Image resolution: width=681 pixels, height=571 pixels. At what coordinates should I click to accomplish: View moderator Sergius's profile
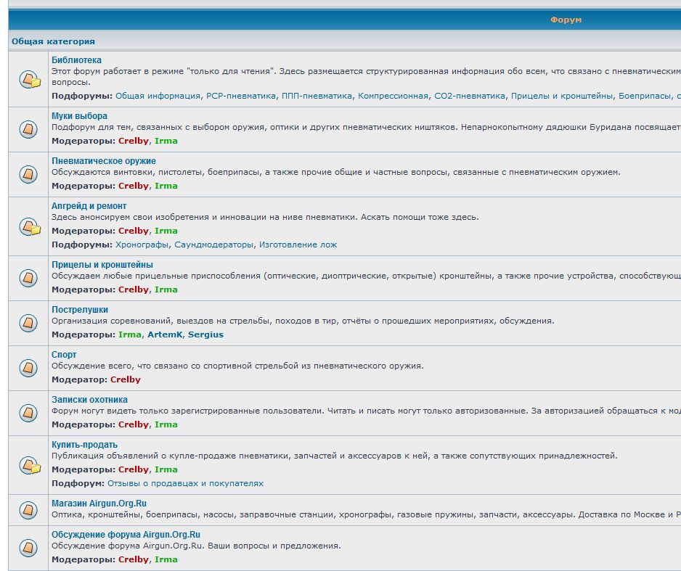(x=205, y=334)
